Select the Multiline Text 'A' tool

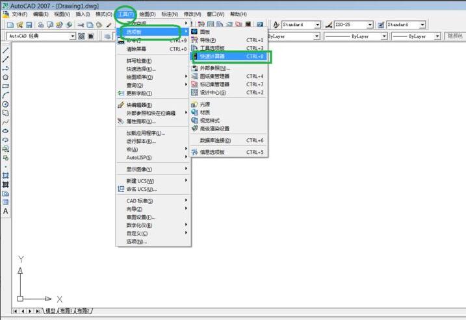(5, 212)
